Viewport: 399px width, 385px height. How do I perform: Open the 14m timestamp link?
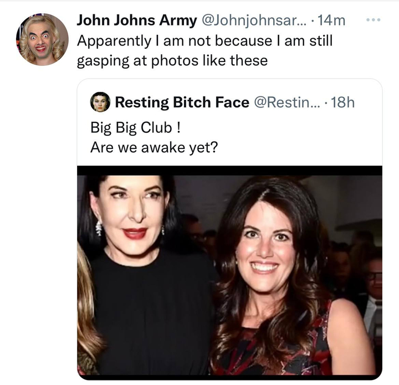332,20
